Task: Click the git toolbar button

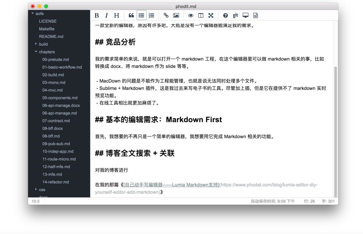Action: coord(235,15)
